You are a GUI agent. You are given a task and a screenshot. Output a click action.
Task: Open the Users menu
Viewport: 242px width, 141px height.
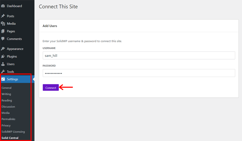pyautogui.click(x=11, y=64)
